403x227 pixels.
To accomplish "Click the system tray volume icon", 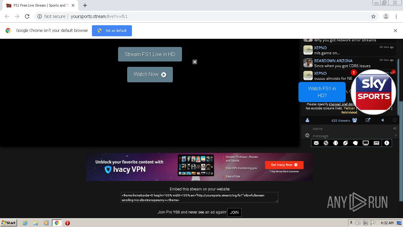I will 358,223.
